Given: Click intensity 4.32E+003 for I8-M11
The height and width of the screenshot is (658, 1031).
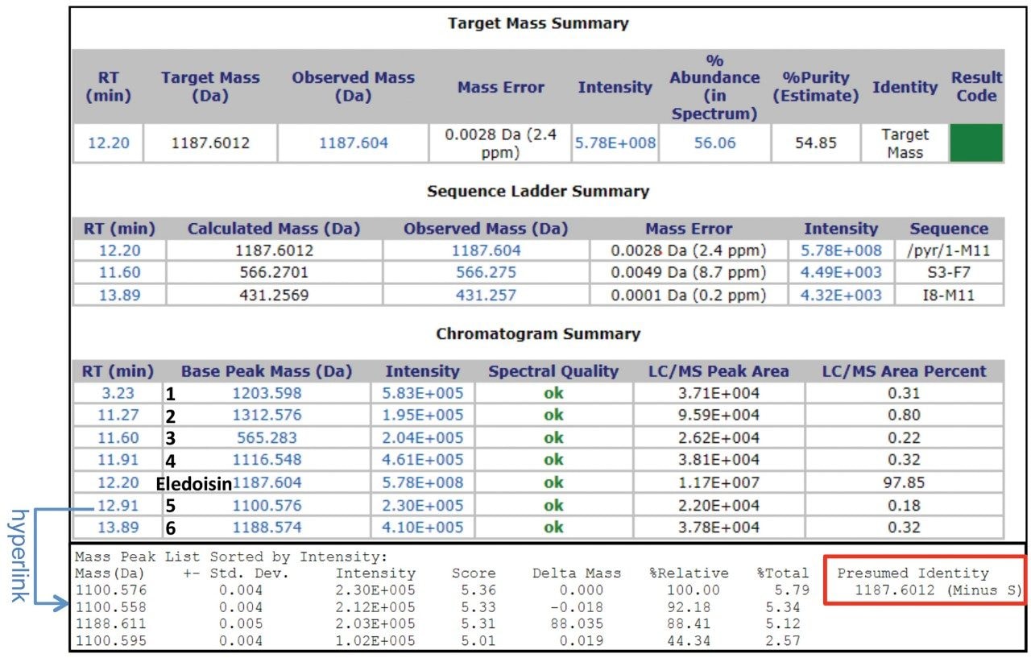Looking at the screenshot, I should 841,295.
